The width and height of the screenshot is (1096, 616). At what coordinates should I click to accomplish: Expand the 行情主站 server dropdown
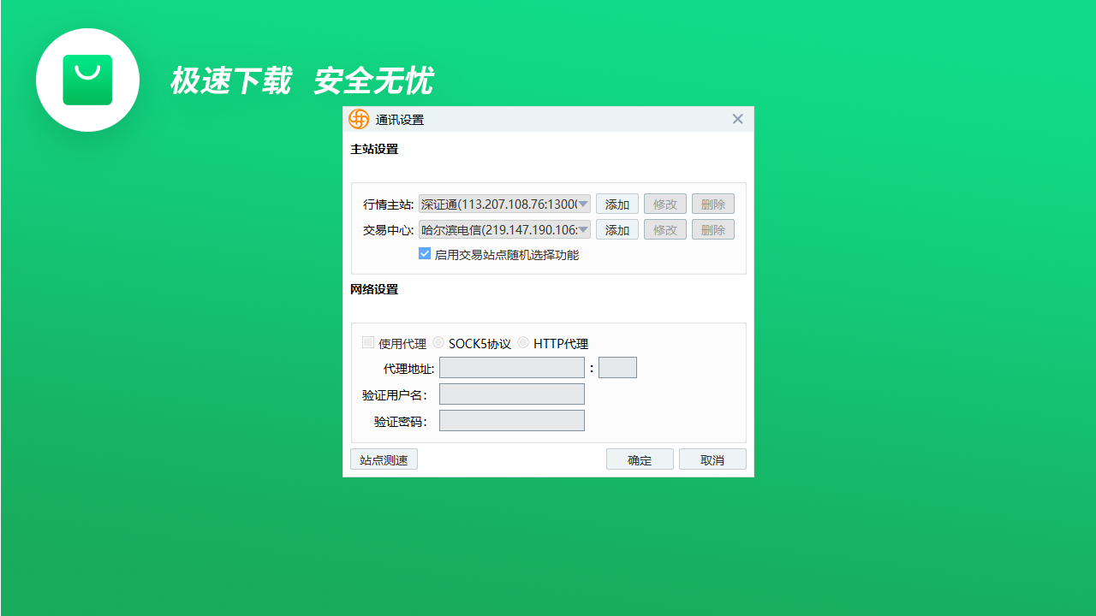(583, 204)
